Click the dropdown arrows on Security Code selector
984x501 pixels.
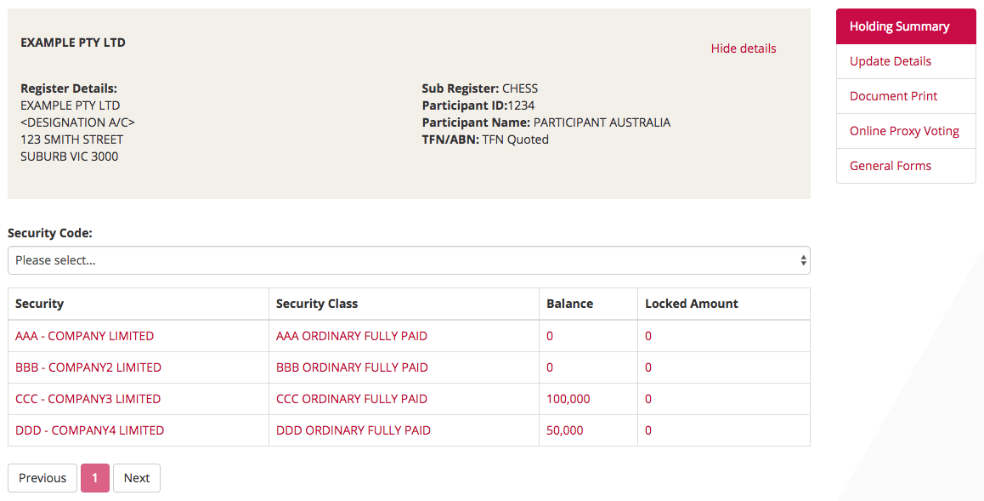click(803, 260)
